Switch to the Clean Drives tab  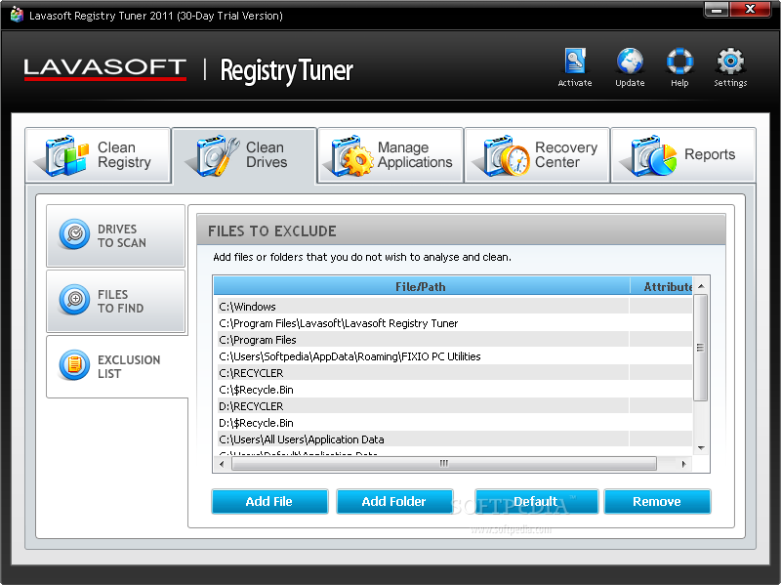point(244,156)
